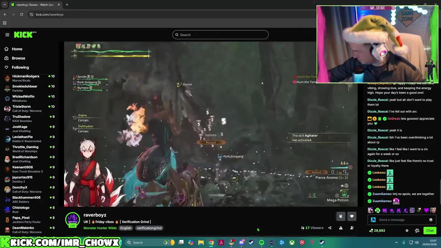This screenshot has height=248, width=441.
Task: Open Blackhammer406 channel
Action: pyautogui.click(x=29, y=199)
